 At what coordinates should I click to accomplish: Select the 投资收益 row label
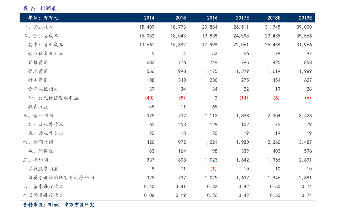[38, 107]
